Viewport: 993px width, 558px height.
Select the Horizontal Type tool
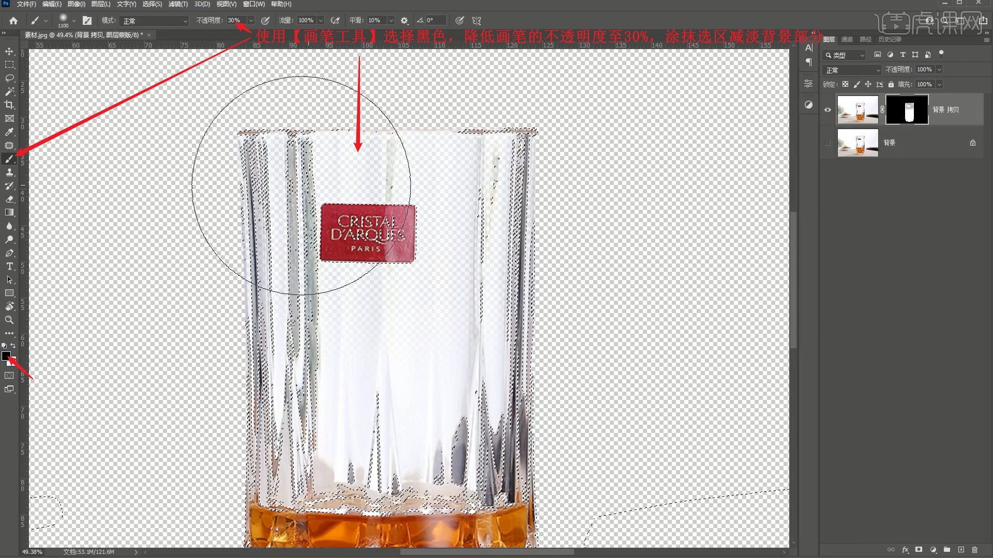point(9,266)
